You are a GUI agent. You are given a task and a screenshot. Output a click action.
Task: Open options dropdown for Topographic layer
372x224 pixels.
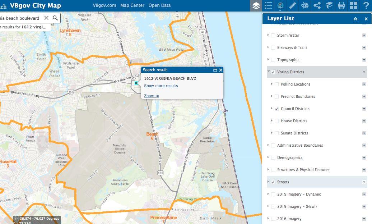click(364, 60)
